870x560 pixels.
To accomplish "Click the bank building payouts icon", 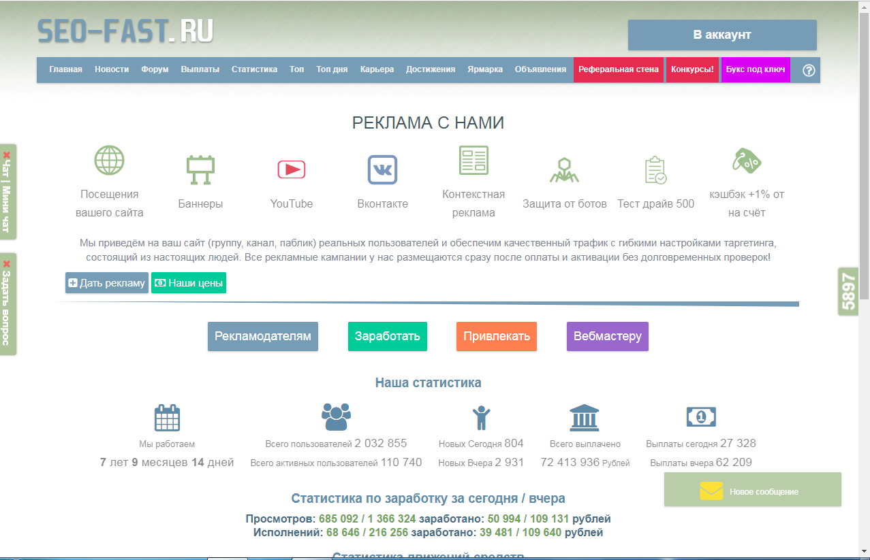I will pos(585,418).
